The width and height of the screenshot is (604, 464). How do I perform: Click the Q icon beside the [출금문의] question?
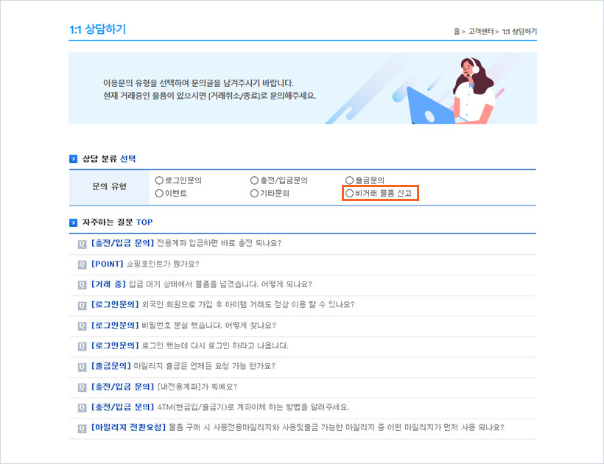(x=82, y=366)
